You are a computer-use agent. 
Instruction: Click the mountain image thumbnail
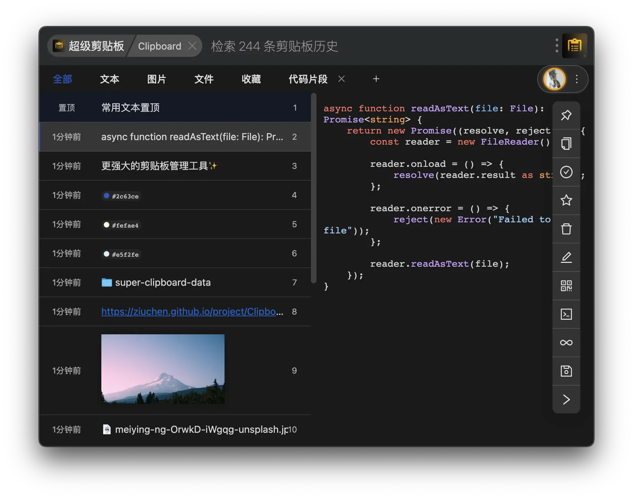[163, 369]
